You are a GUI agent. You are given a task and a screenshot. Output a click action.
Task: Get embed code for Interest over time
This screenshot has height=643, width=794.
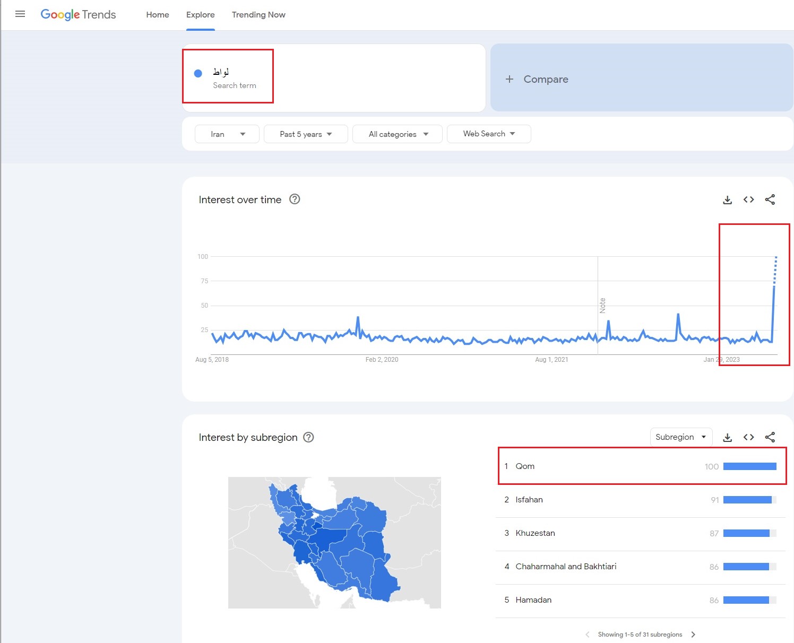click(749, 199)
